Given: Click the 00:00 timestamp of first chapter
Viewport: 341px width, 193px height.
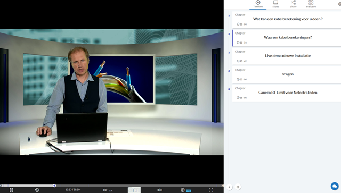Looking at the screenshot, I should (241, 24).
